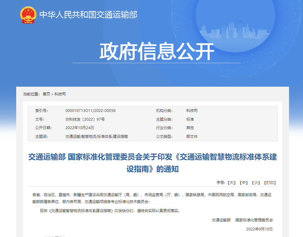Select 公文类型 value 部文件
This screenshot has height=237, width=303.
[192, 136]
